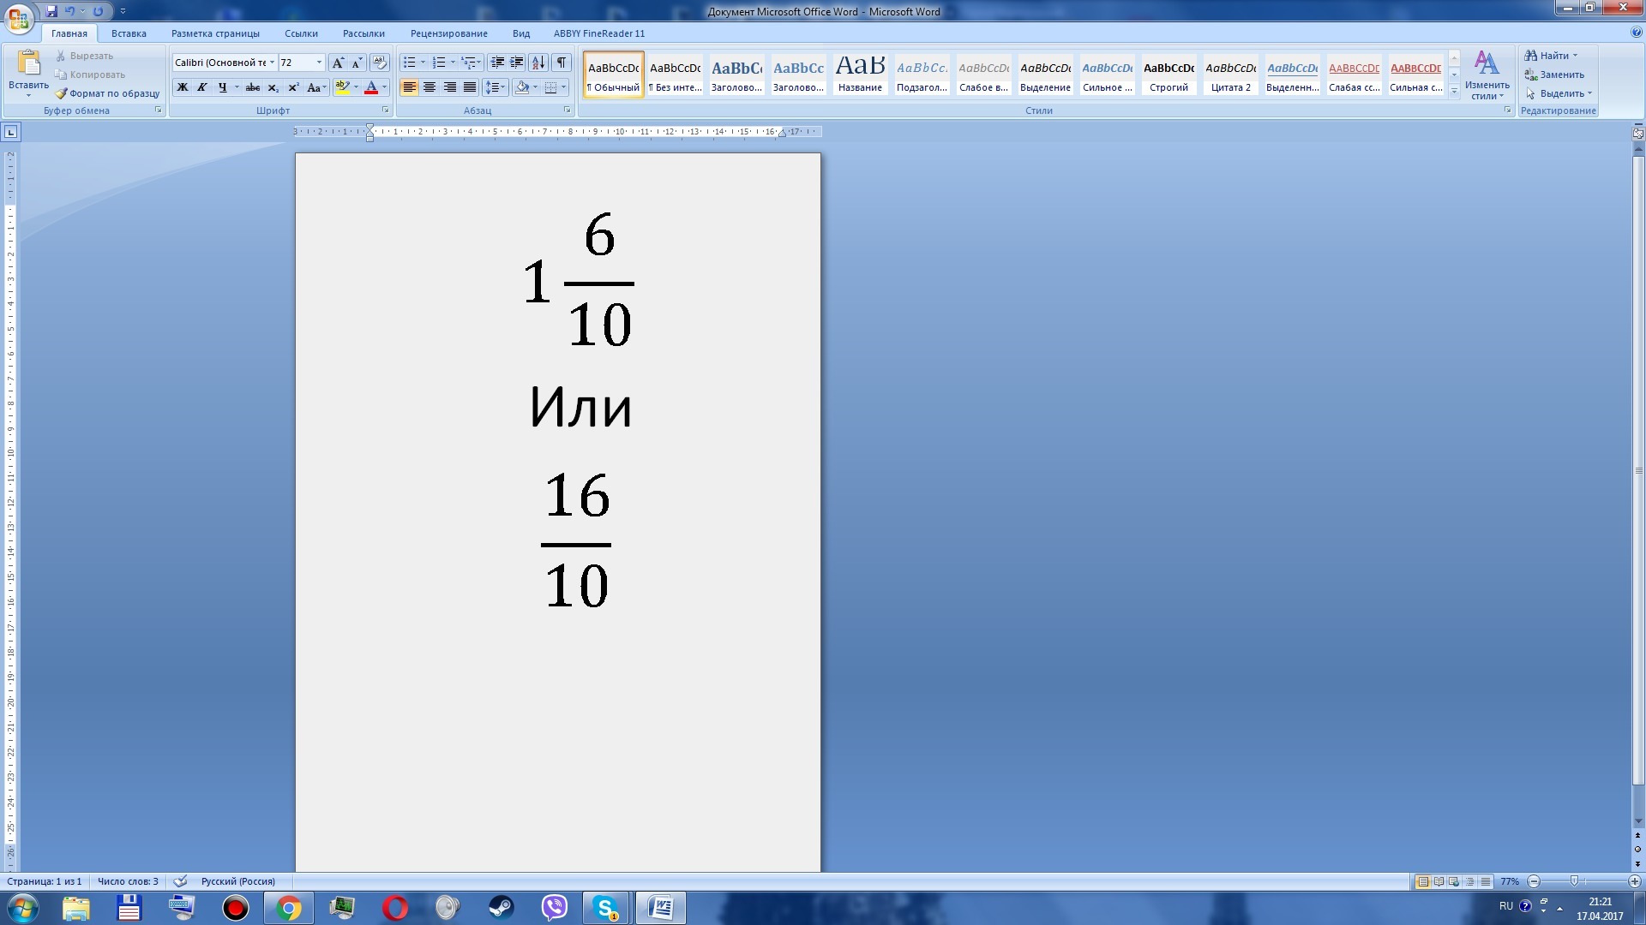The width and height of the screenshot is (1646, 925).
Task: Click the Word taskbar icon on taskbar
Action: pos(659,908)
